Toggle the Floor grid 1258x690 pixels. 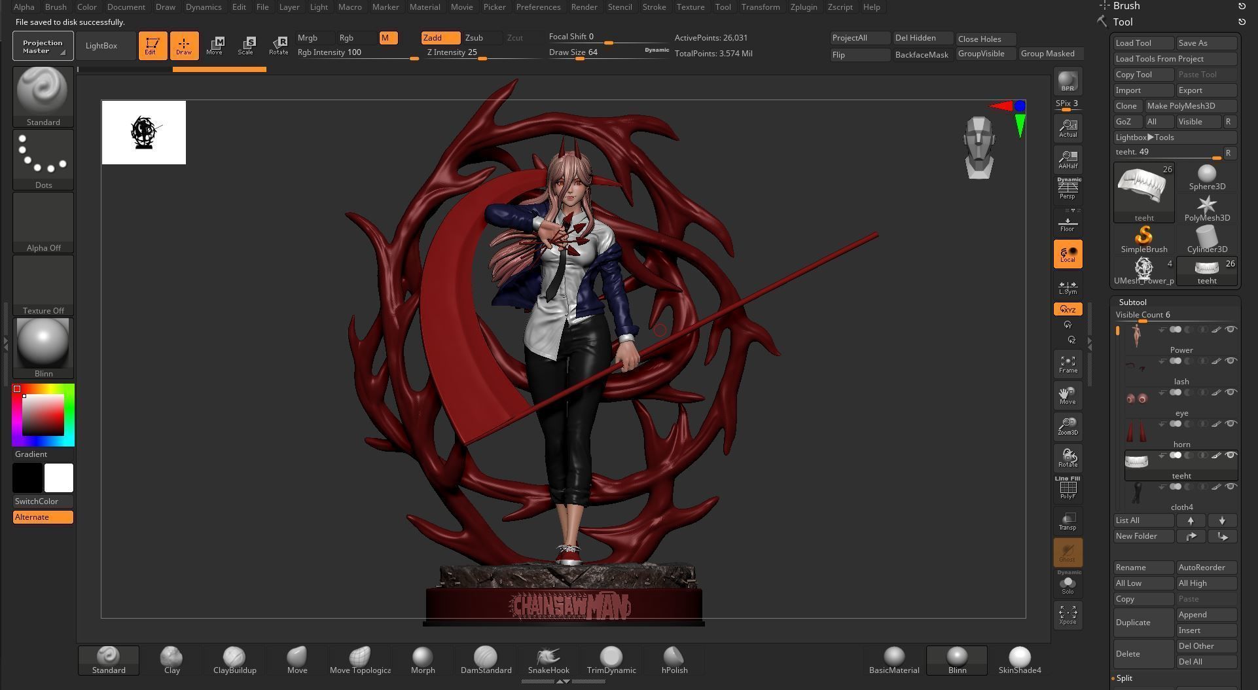click(x=1068, y=222)
